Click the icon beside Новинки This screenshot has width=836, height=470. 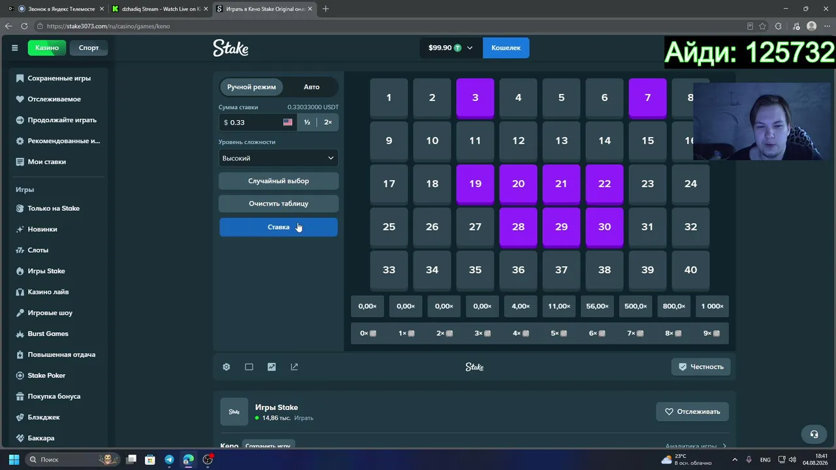pos(20,229)
